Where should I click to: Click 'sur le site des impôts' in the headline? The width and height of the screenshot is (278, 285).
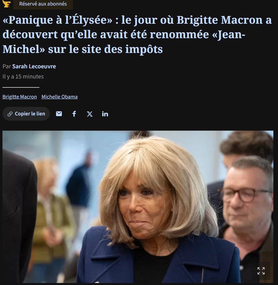coord(105,49)
